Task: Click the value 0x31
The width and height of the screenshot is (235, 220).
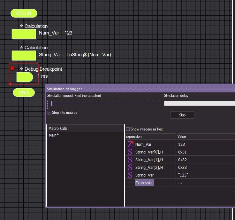Action: (x=182, y=152)
